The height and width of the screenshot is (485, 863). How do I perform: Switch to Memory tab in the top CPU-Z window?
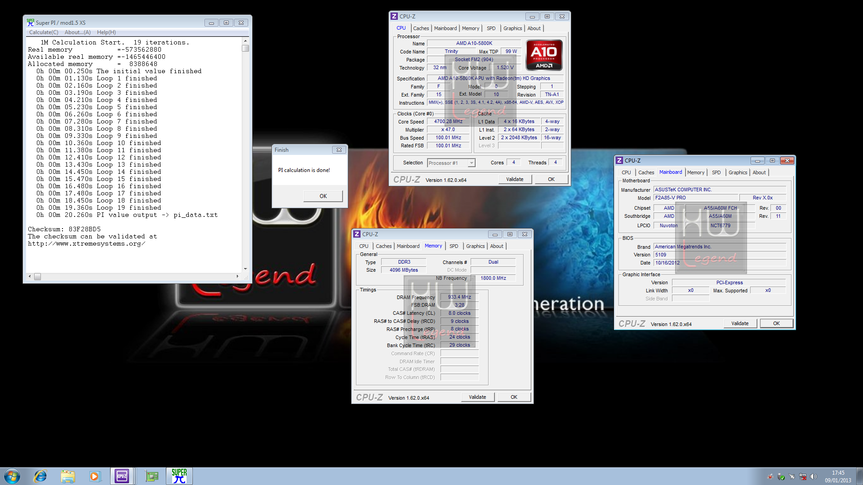pos(471,28)
